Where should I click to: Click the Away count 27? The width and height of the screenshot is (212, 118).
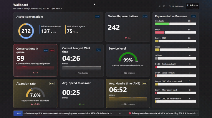189,47
